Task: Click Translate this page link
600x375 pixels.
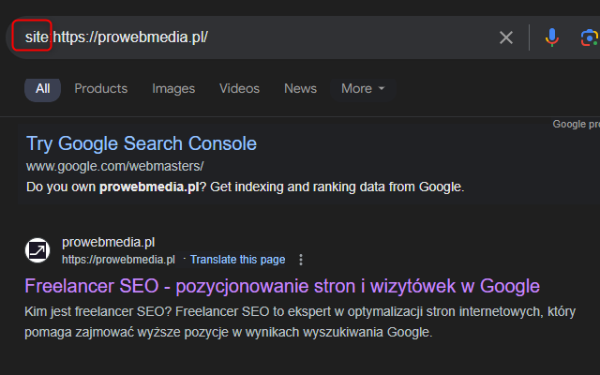Action: point(238,260)
